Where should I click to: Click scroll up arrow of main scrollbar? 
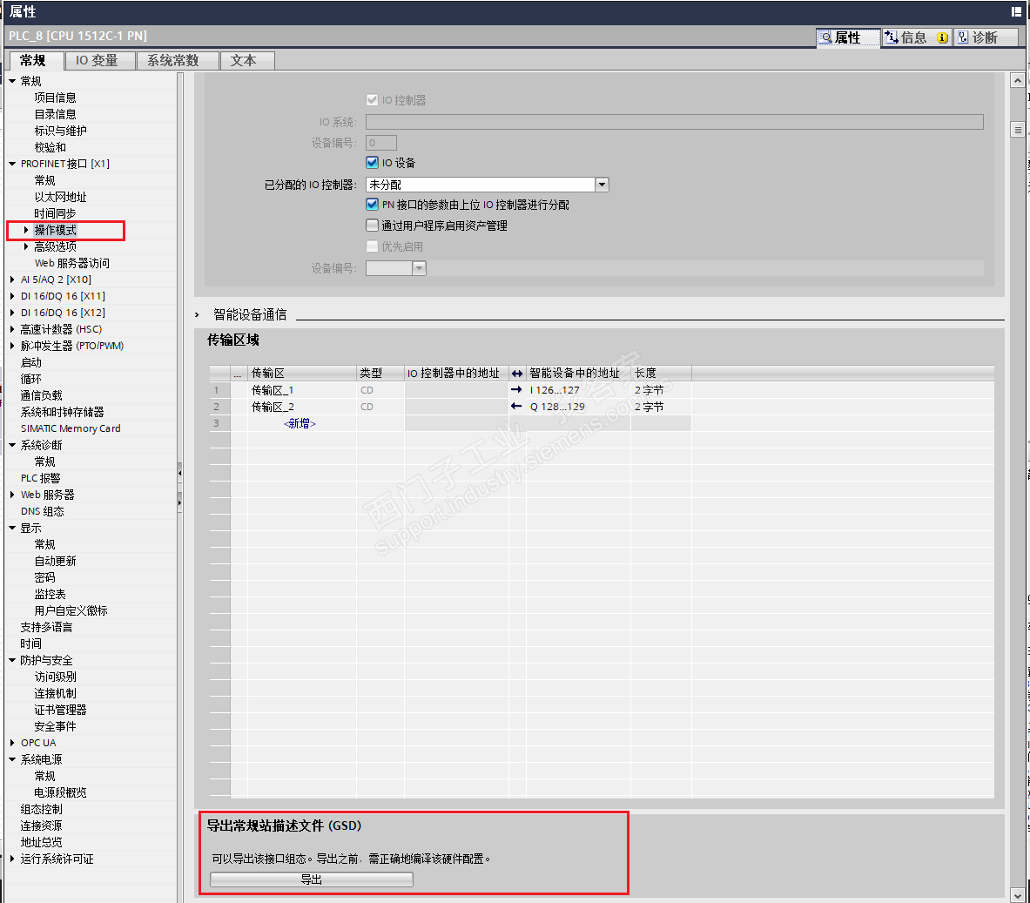(1018, 80)
